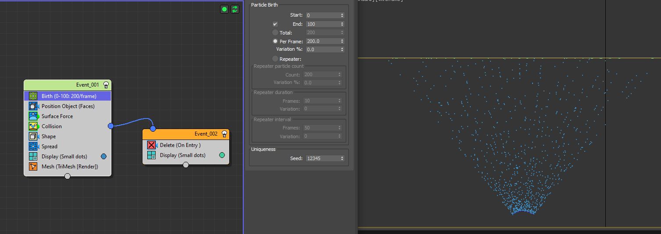
Task: Click the green refresh button in particle view
Action: (235, 9)
